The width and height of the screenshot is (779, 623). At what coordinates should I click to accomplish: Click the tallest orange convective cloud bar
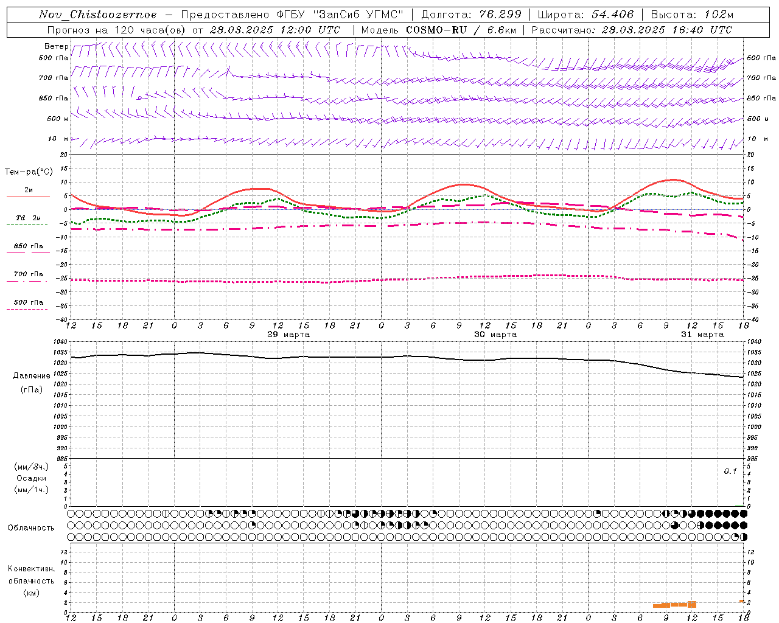(692, 604)
